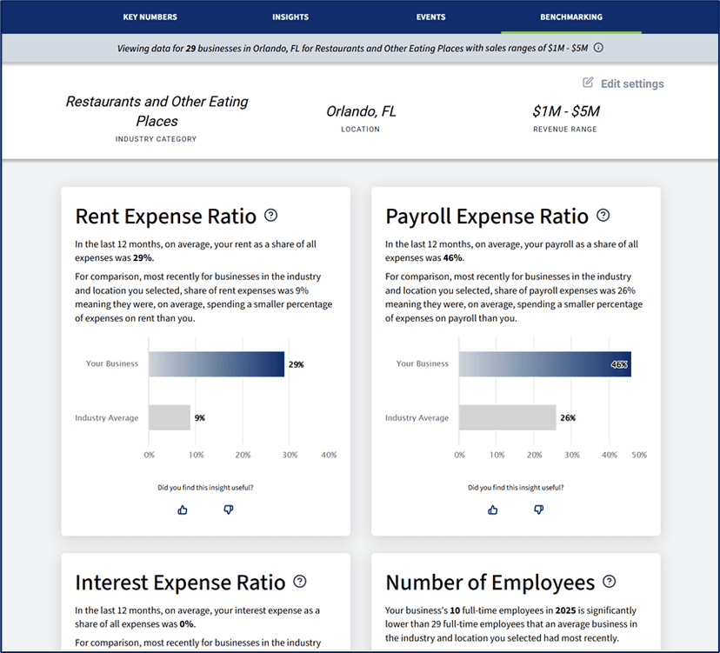Switch to the Insights tab
The width and height of the screenshot is (720, 653).
(290, 17)
